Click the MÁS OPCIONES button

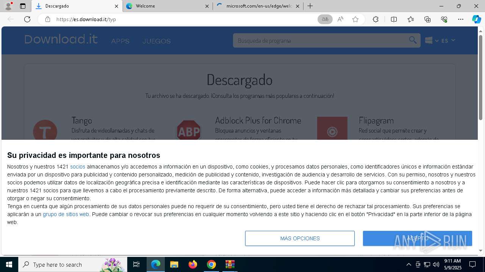[300, 238]
